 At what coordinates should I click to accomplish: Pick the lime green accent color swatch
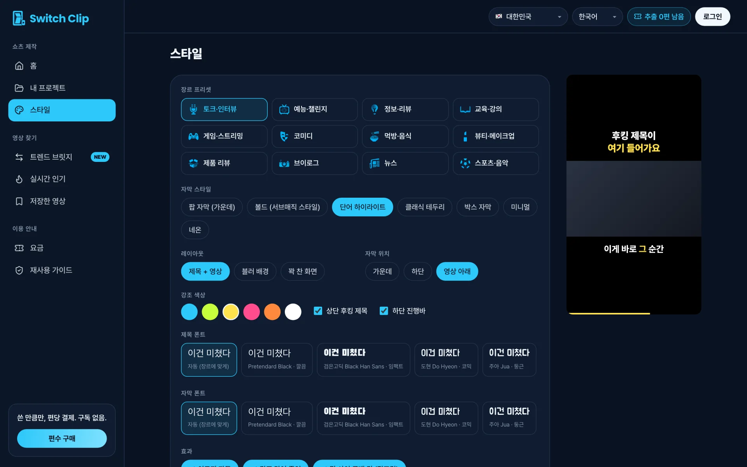click(x=210, y=312)
